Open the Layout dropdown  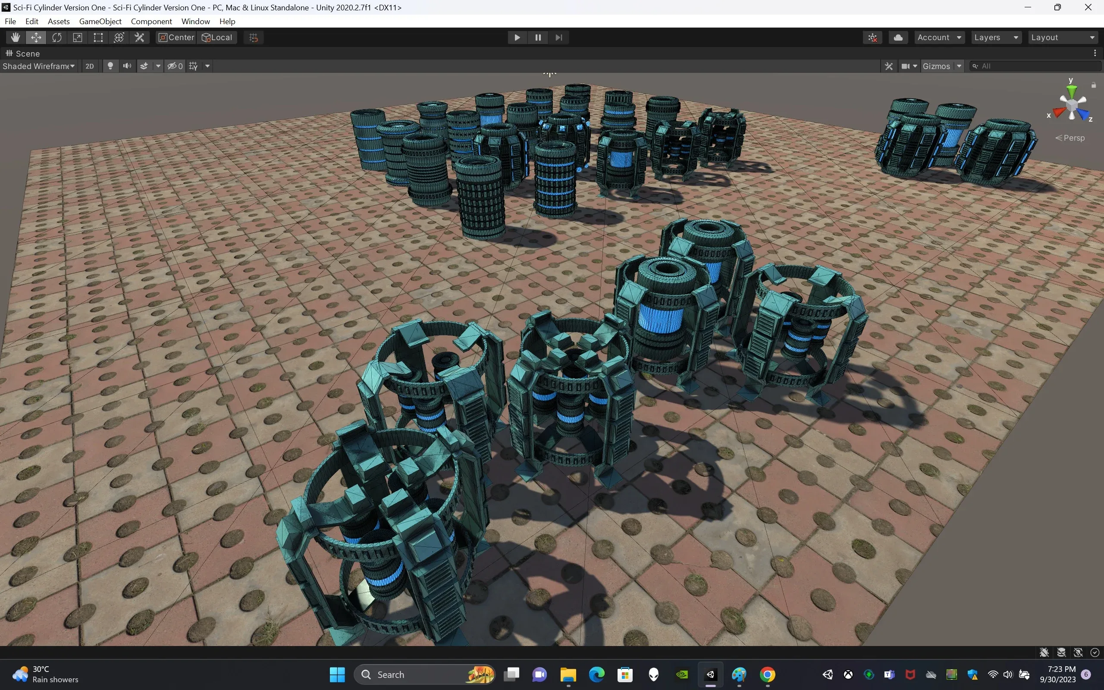point(1063,38)
